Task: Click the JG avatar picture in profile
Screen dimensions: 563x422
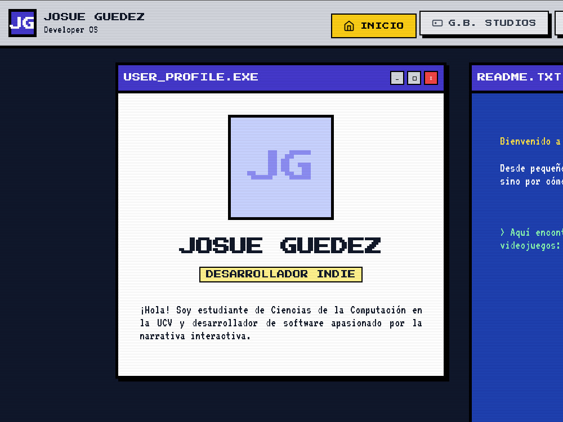Action: pos(281,167)
